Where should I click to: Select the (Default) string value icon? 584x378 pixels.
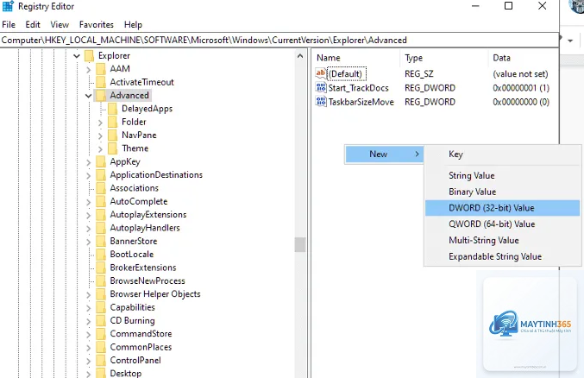321,73
